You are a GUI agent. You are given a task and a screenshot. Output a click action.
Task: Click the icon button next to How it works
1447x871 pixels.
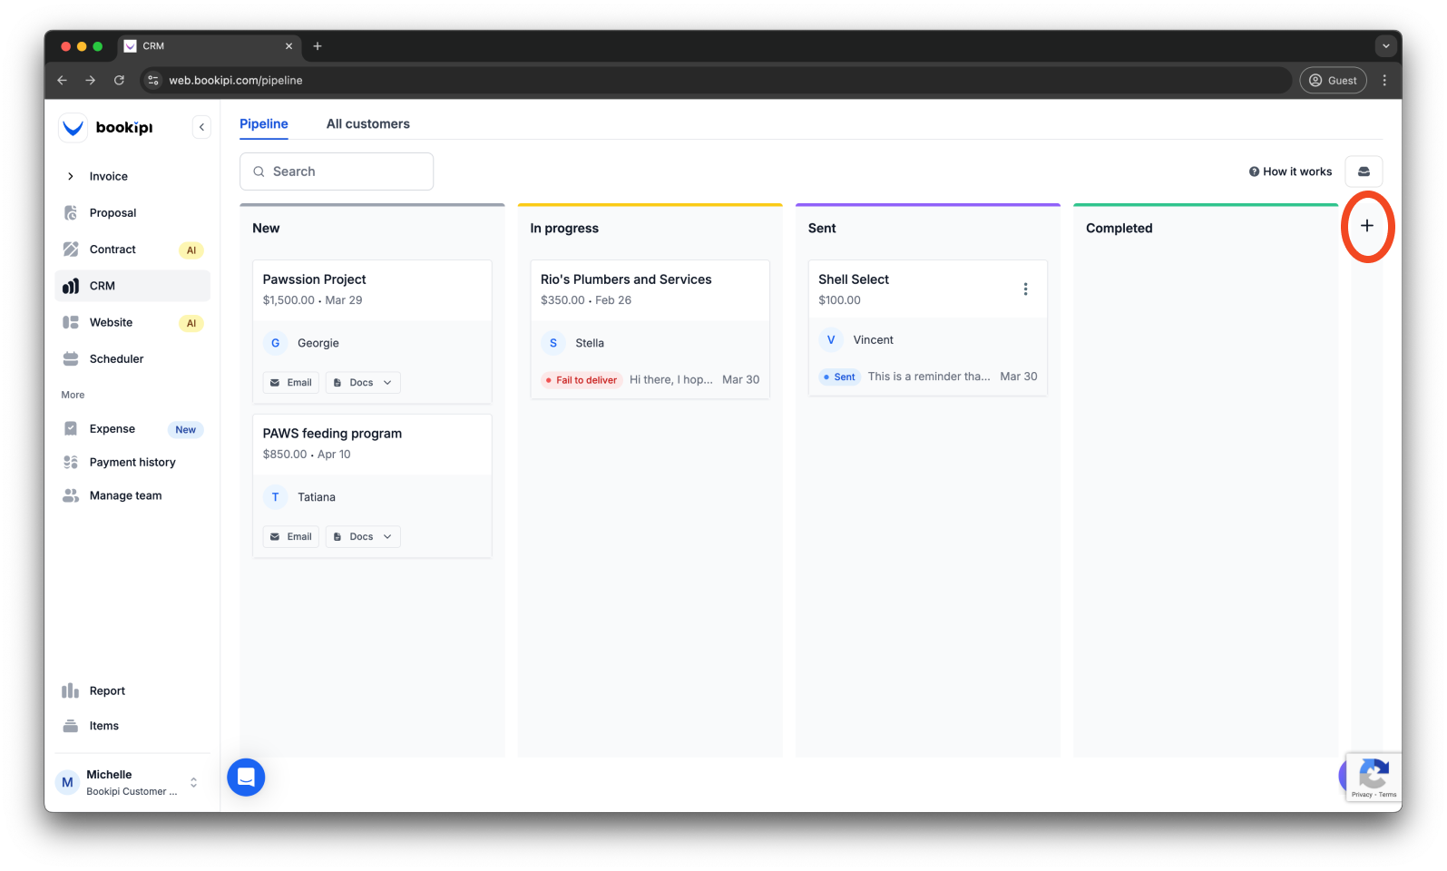(x=1364, y=171)
